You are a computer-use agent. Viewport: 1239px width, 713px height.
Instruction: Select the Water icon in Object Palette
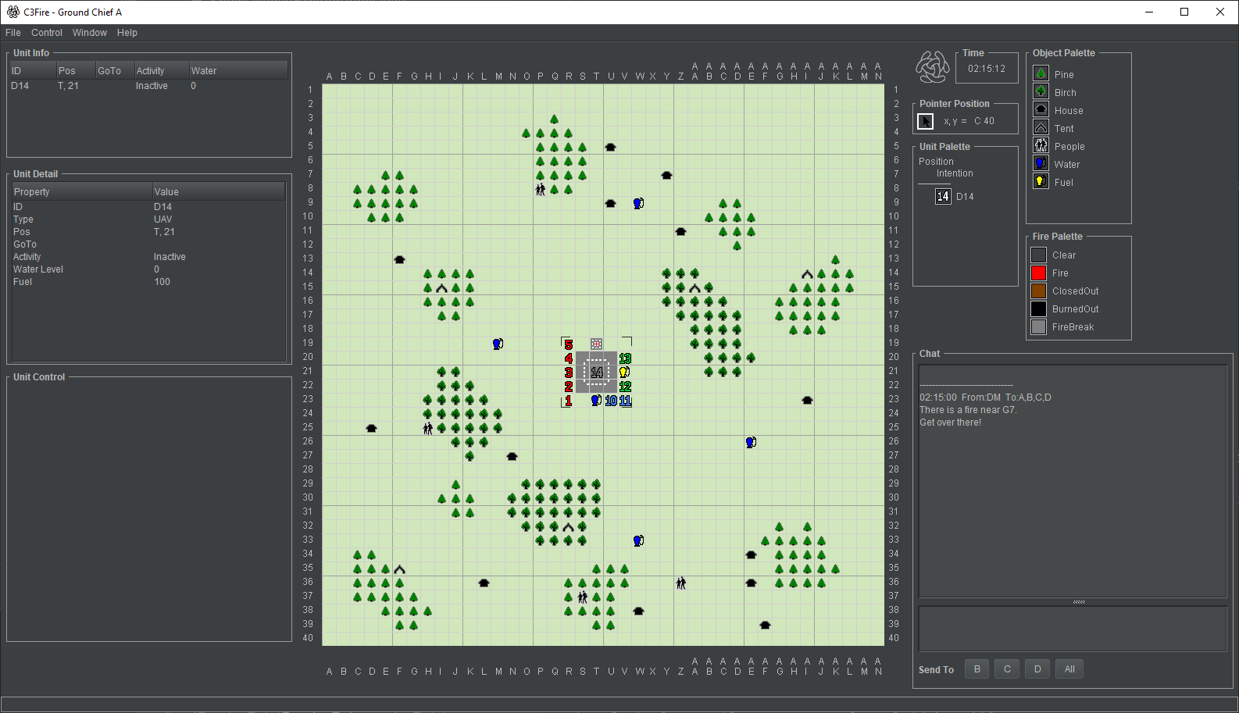(x=1041, y=163)
